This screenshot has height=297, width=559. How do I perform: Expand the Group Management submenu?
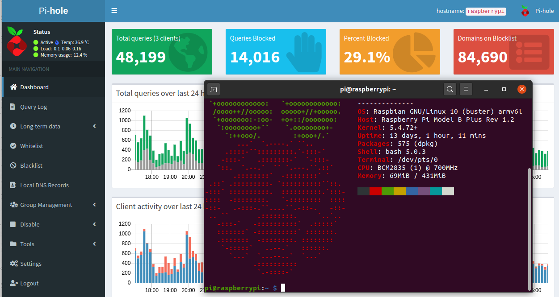point(94,205)
